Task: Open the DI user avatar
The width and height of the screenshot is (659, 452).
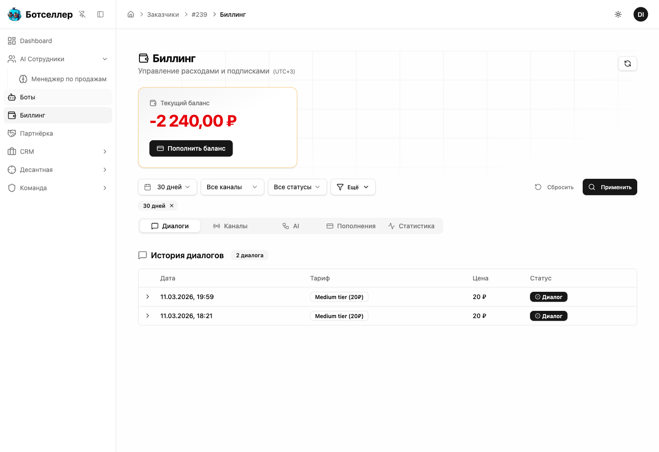Action: click(640, 15)
